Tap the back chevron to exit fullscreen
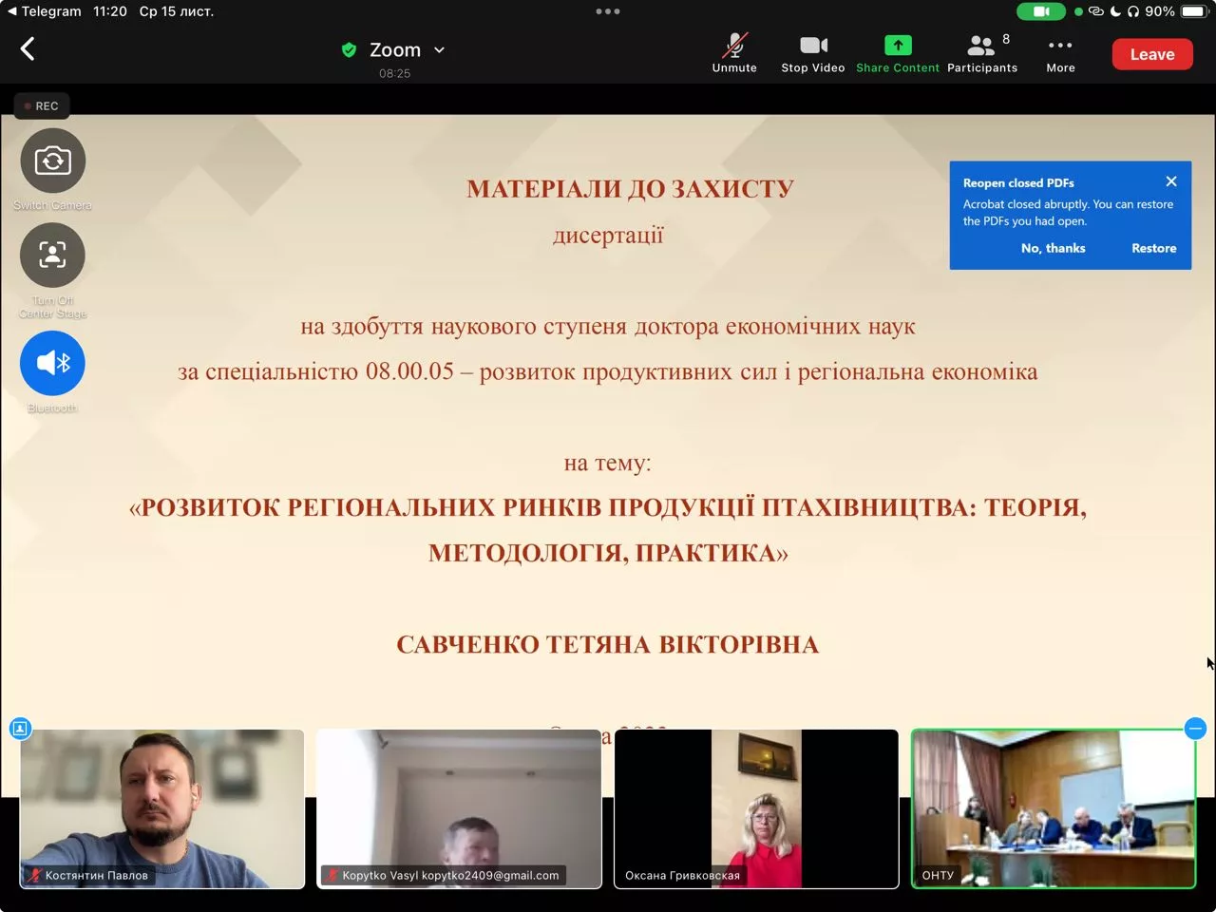 28,47
